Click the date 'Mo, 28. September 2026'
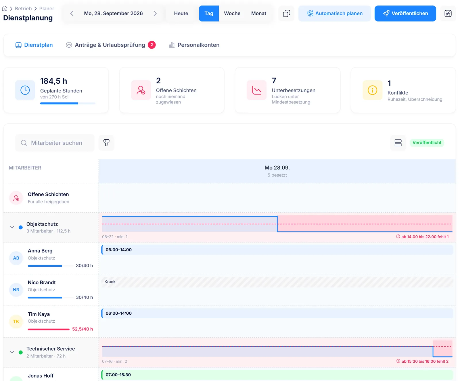This screenshot has width=460, height=381. pyautogui.click(x=113, y=14)
